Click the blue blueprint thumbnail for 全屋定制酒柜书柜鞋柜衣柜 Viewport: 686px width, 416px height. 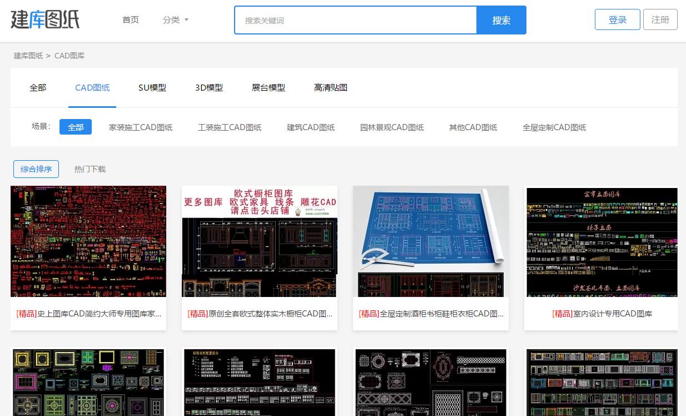click(x=430, y=240)
